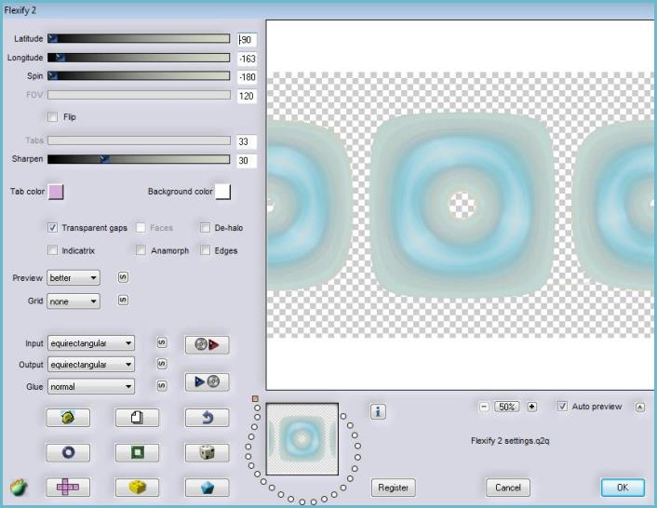Disable the Transparent gaps checkbox
657x508 pixels.
(x=53, y=227)
